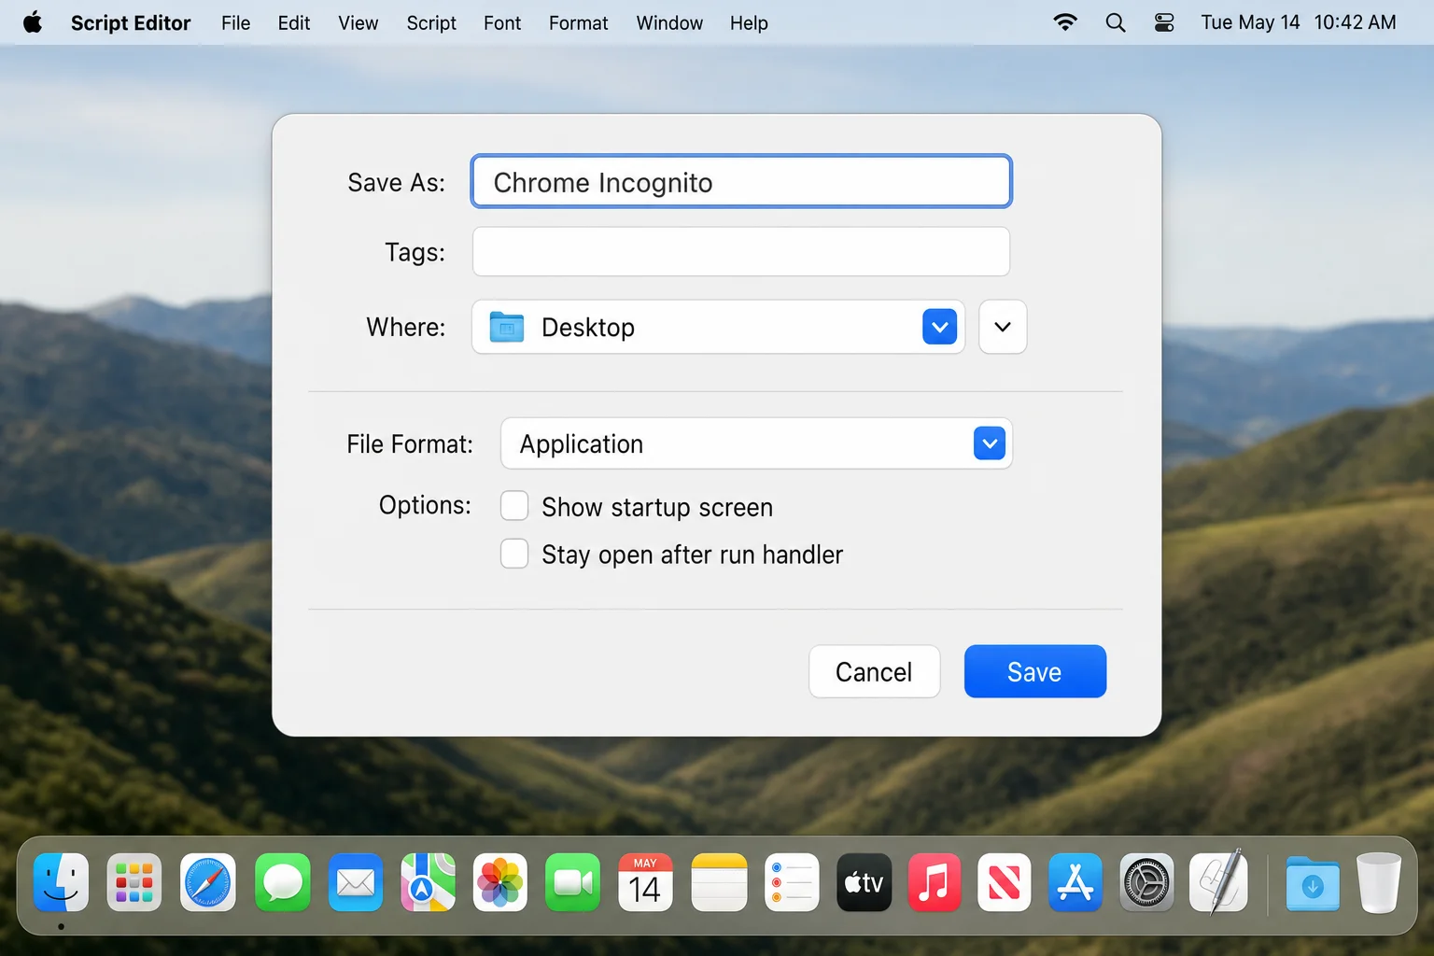The width and height of the screenshot is (1434, 956).
Task: Open Mail from the Dock
Action: [356, 882]
